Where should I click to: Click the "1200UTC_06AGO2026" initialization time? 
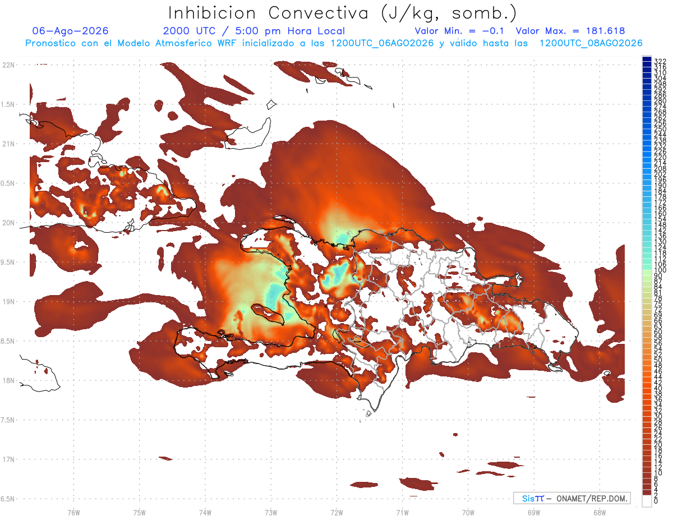[x=382, y=43]
